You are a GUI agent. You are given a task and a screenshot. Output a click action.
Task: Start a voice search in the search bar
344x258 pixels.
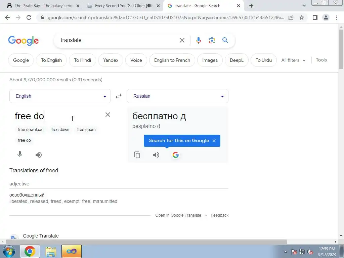198,40
